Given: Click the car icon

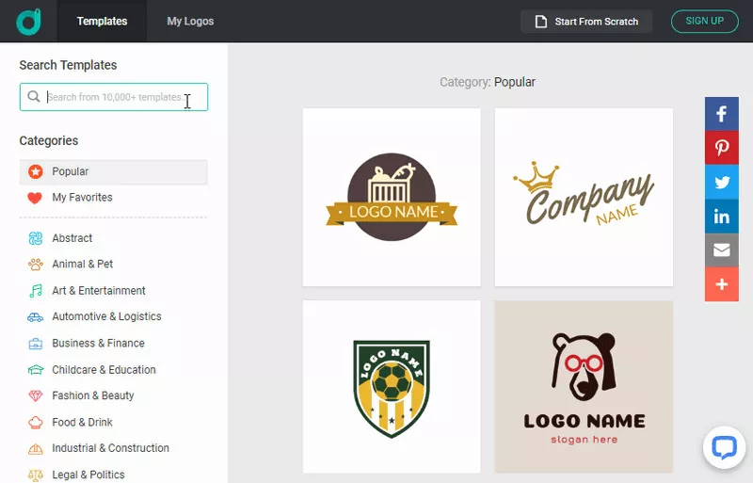Looking at the screenshot, I should click(35, 316).
